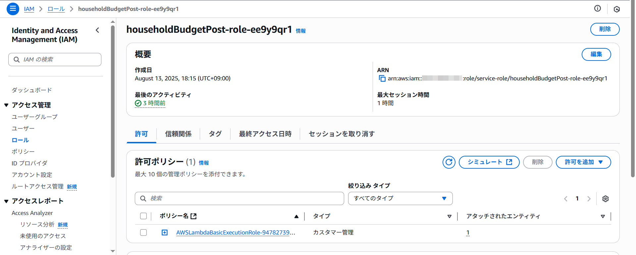Open the 許可を追加 dropdown button

[583, 162]
